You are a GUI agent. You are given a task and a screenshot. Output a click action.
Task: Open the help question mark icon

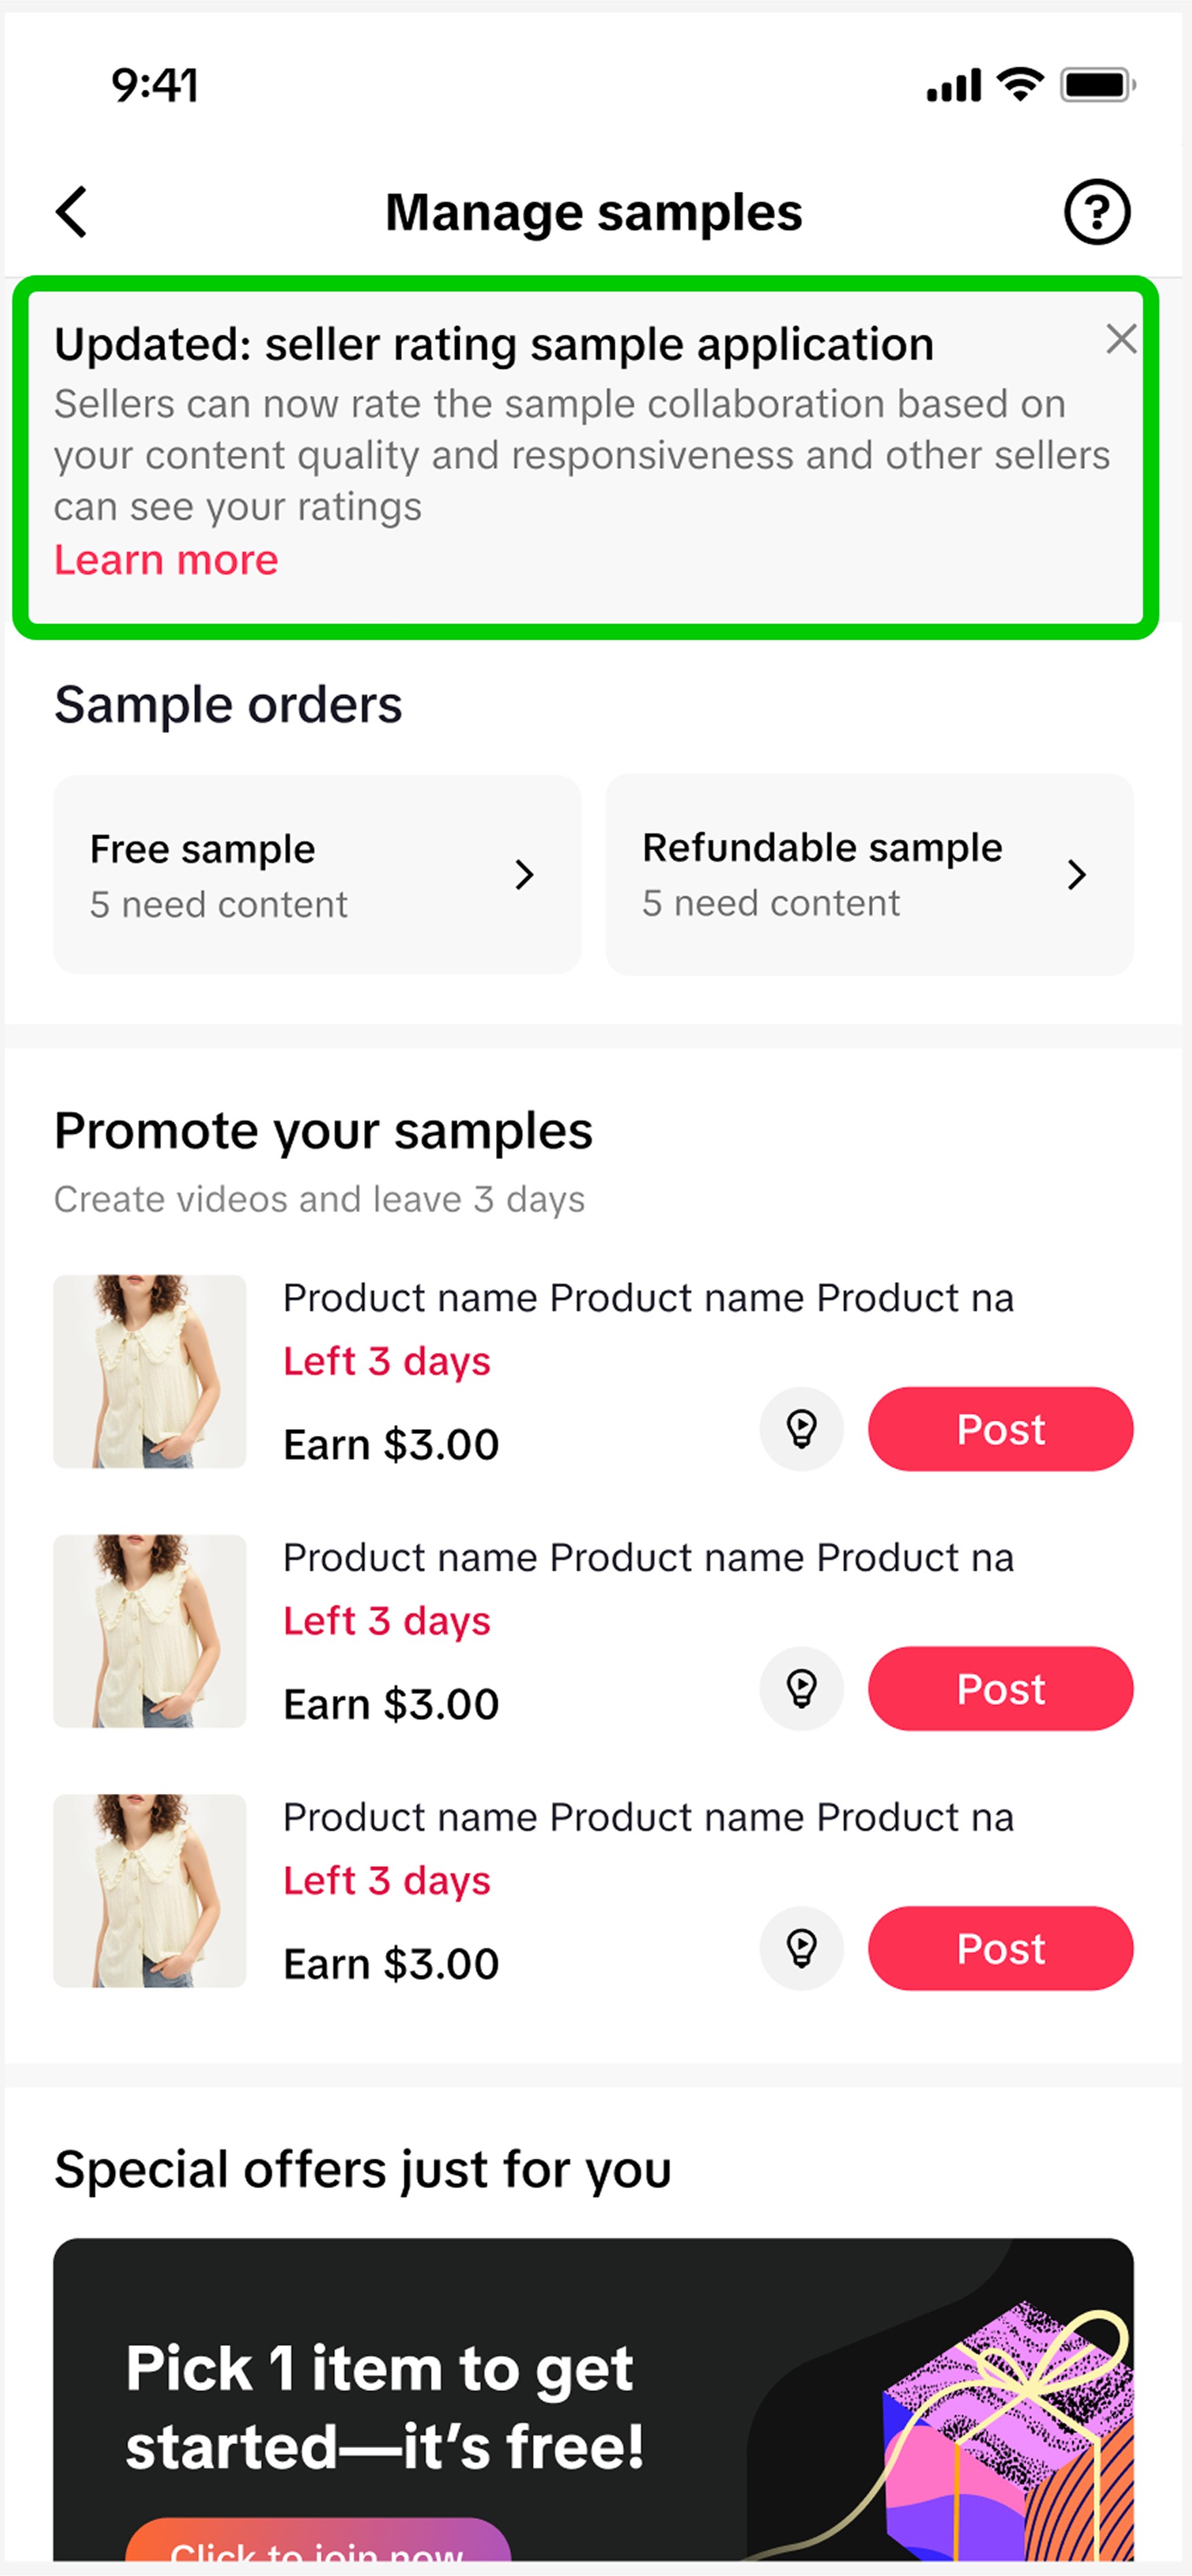pos(1097,212)
